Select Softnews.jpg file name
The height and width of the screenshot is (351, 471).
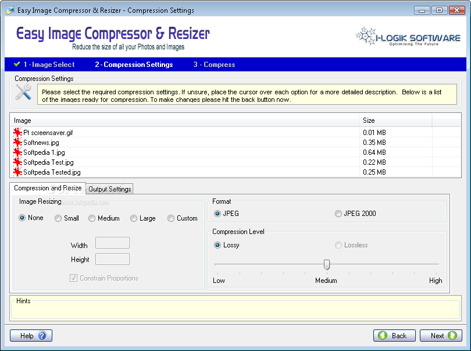[x=41, y=143]
